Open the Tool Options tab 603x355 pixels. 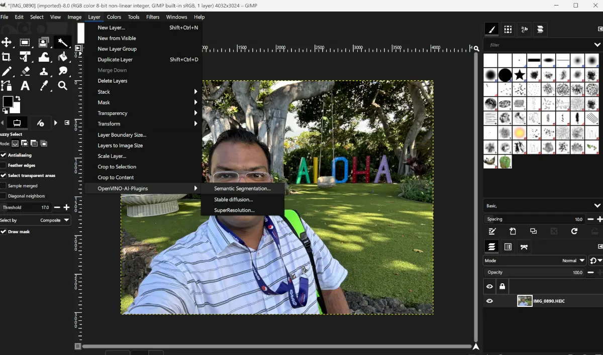point(17,123)
